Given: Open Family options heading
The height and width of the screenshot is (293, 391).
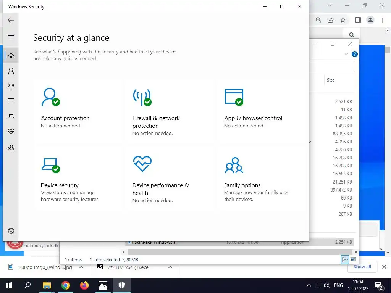Looking at the screenshot, I should click(x=242, y=185).
